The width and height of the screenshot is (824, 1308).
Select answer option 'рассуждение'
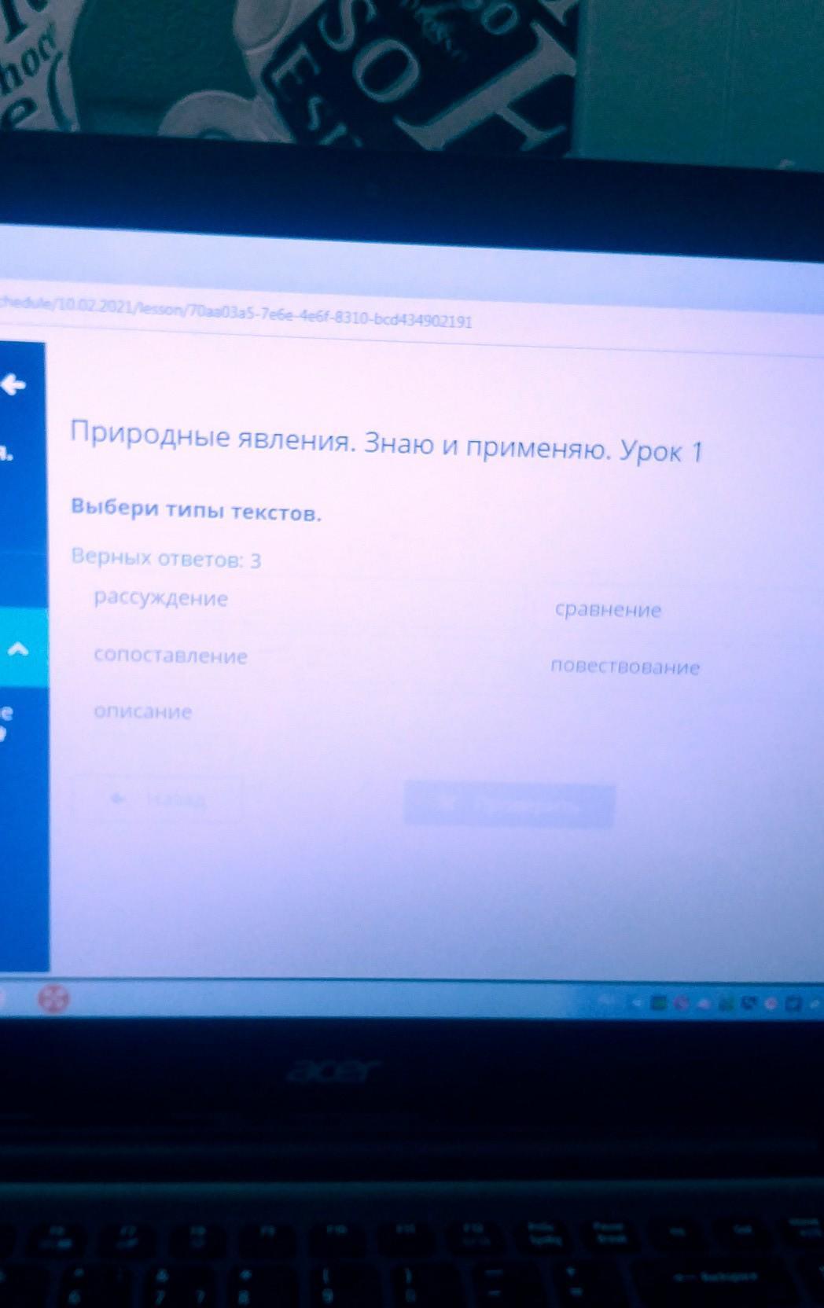coord(160,598)
